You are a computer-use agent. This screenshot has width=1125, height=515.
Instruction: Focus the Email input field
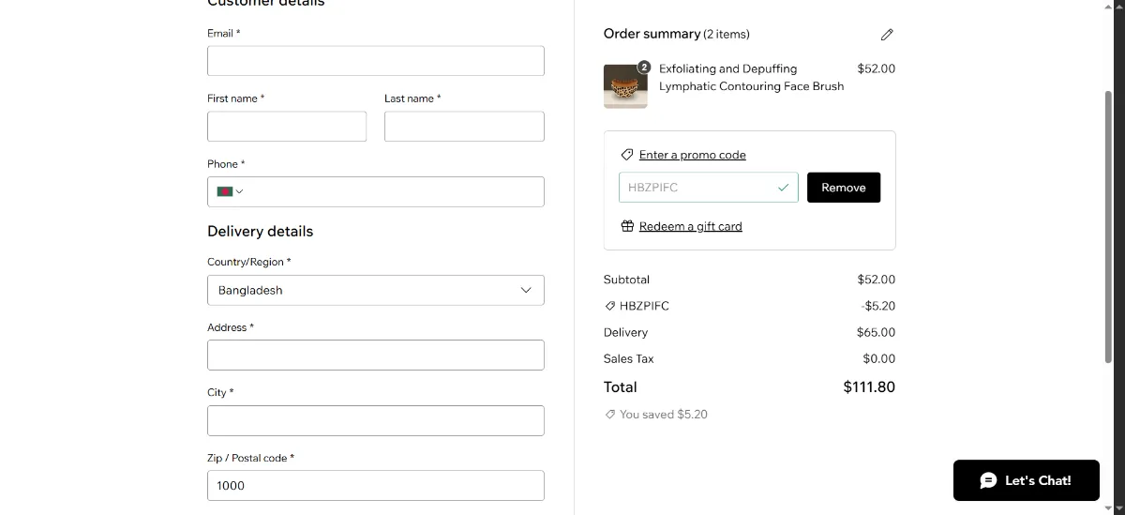375,61
